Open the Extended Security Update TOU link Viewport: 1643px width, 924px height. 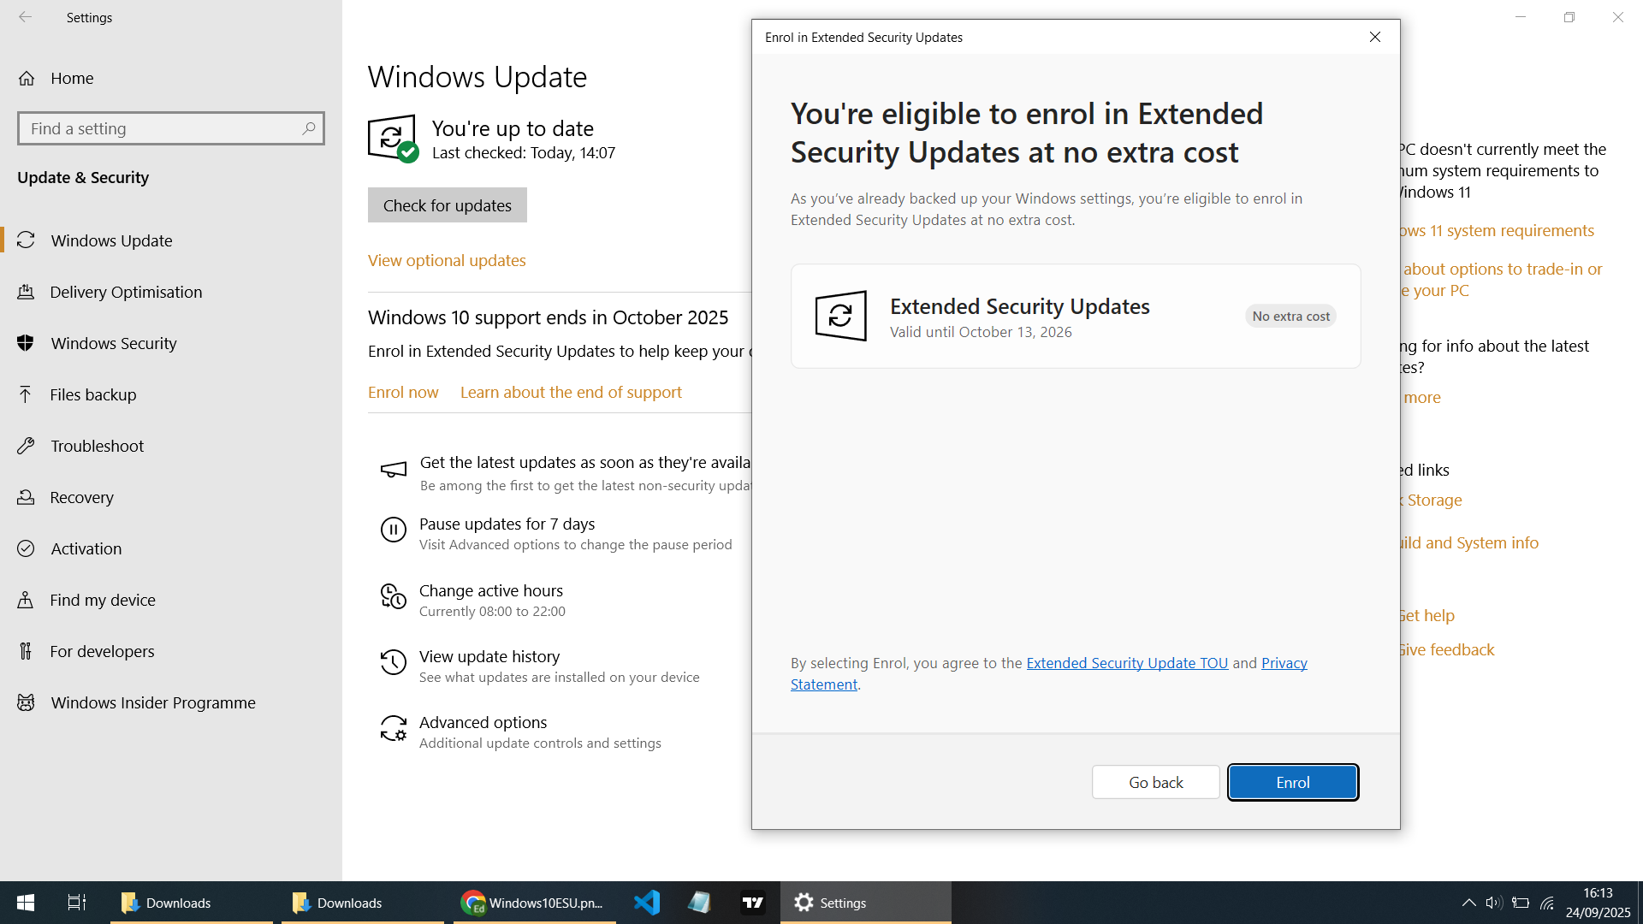(x=1126, y=663)
